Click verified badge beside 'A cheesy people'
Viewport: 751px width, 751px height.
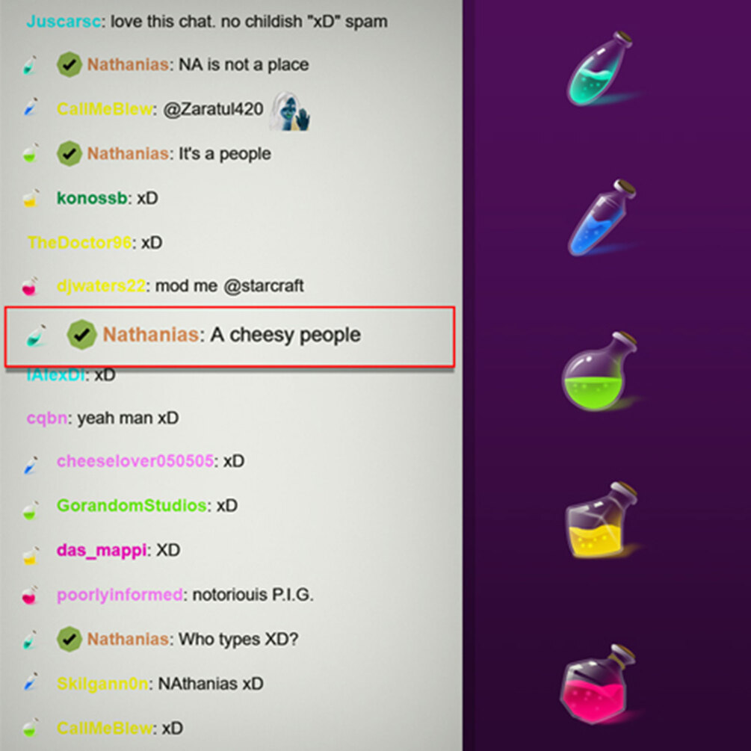pyautogui.click(x=81, y=334)
